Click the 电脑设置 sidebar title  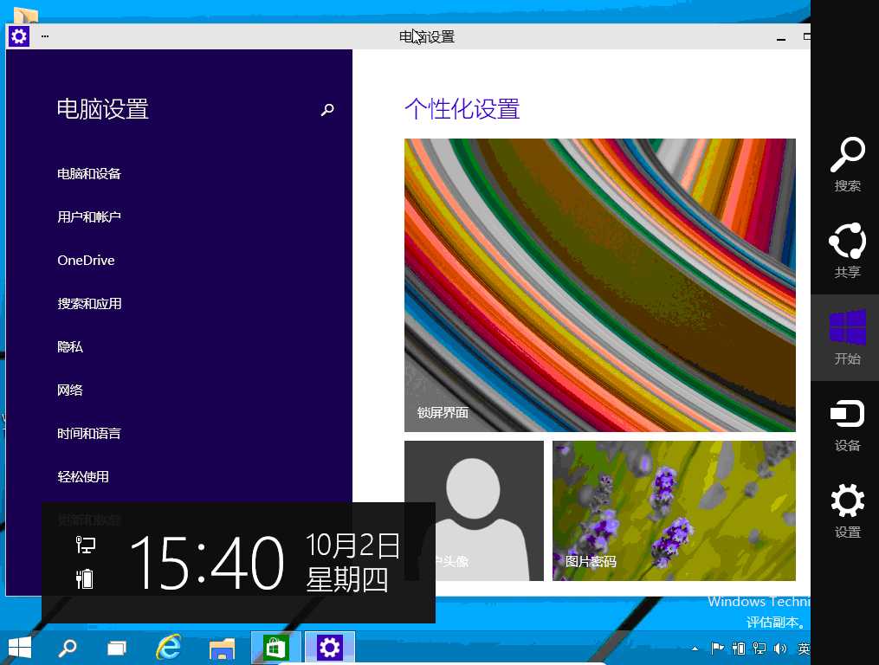pos(102,109)
